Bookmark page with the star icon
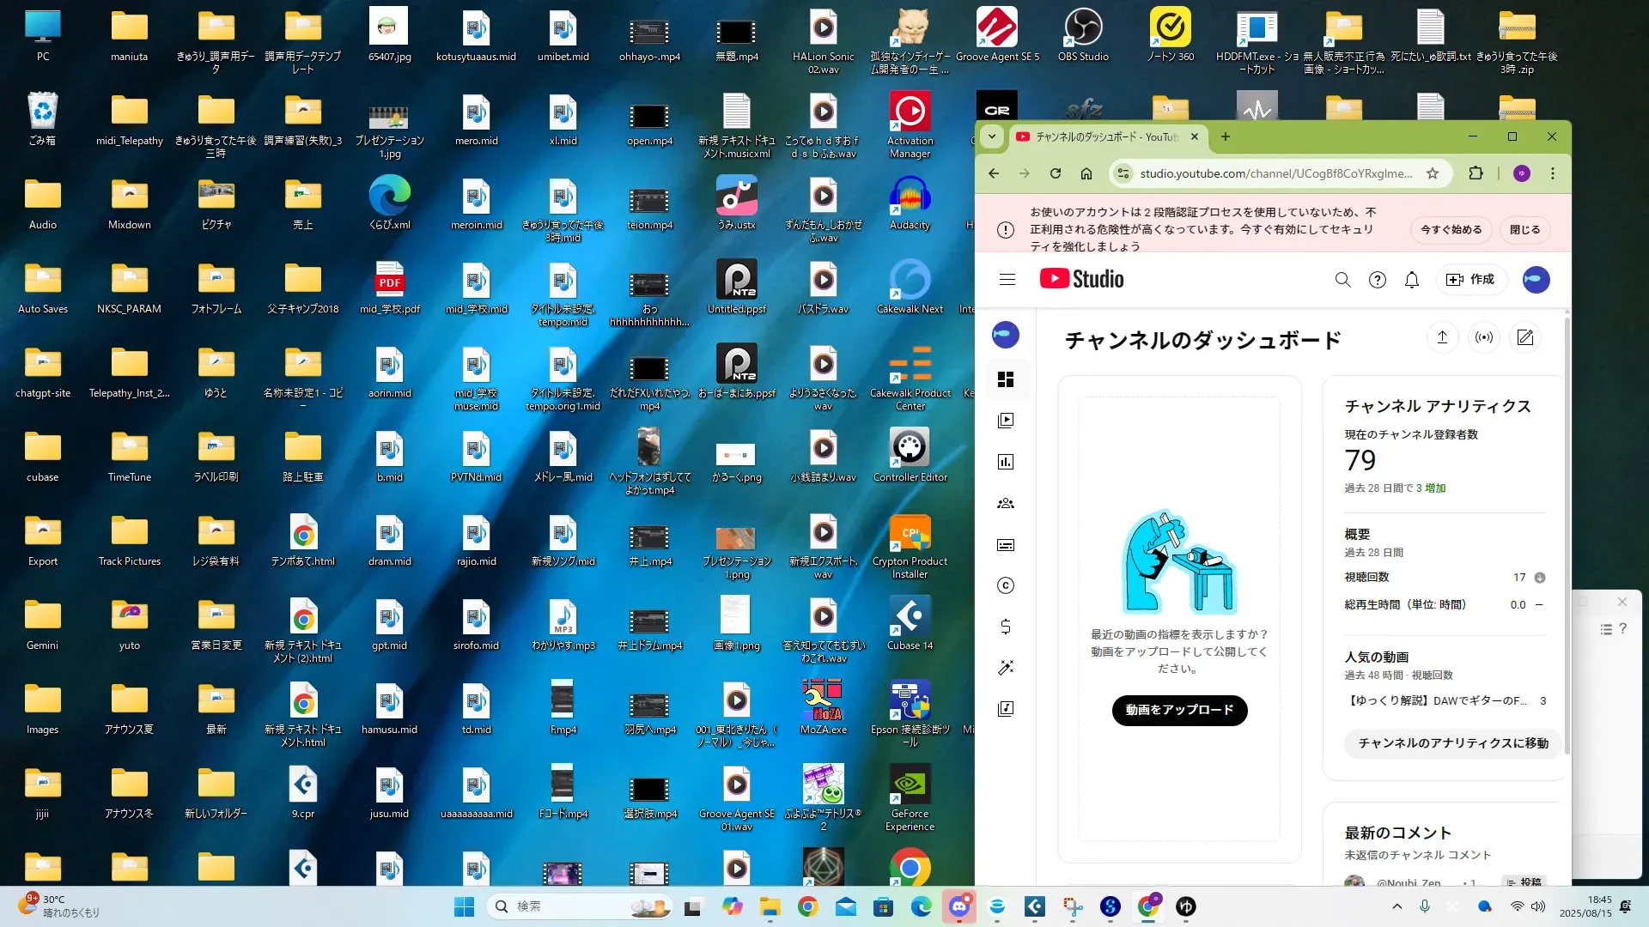 (x=1433, y=173)
